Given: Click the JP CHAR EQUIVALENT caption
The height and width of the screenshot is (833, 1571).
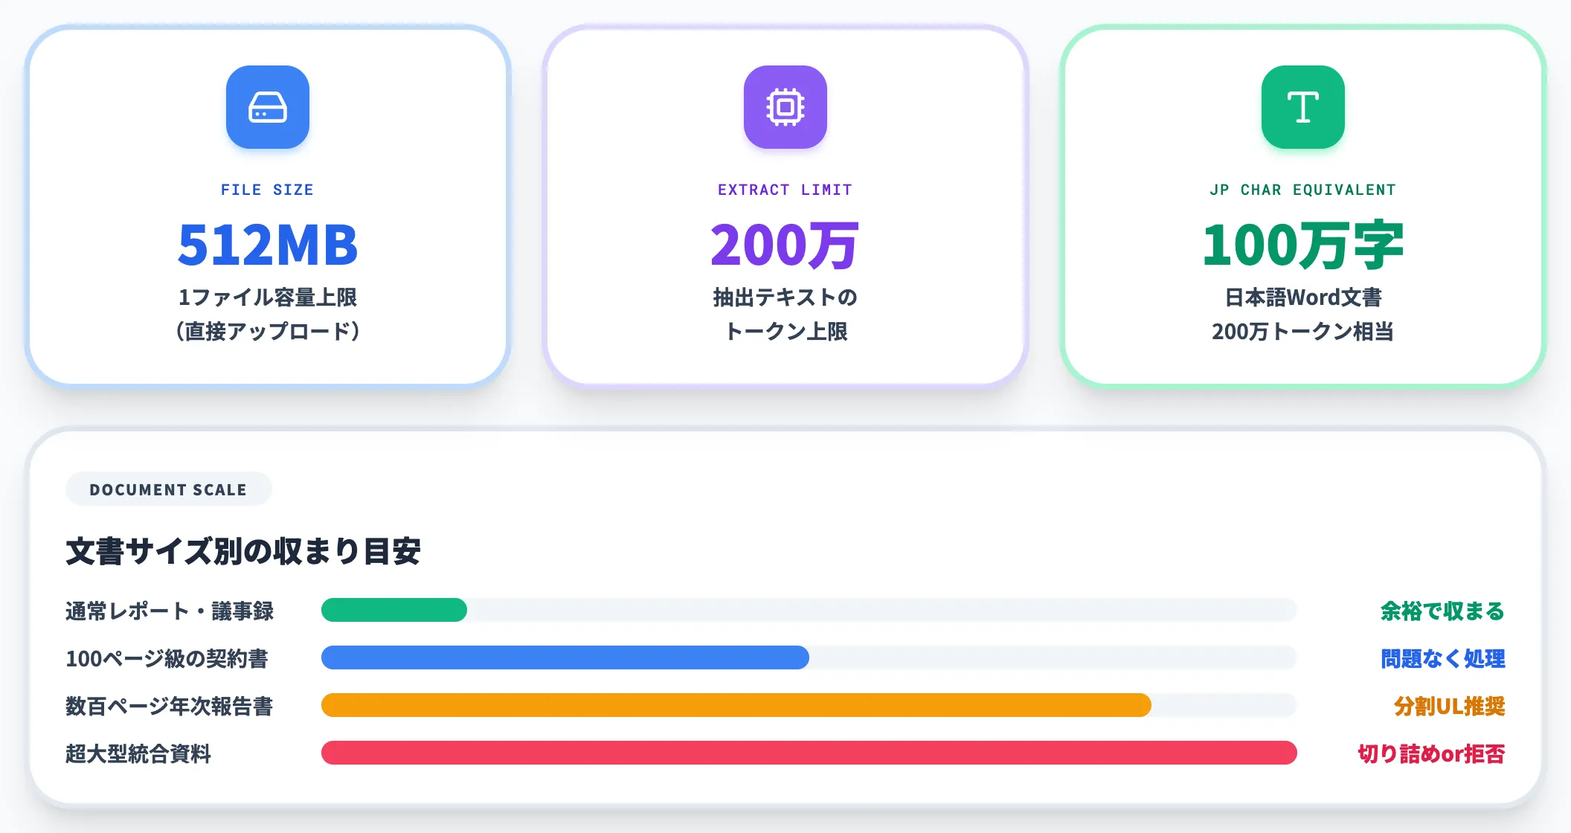Looking at the screenshot, I should coord(1303,190).
